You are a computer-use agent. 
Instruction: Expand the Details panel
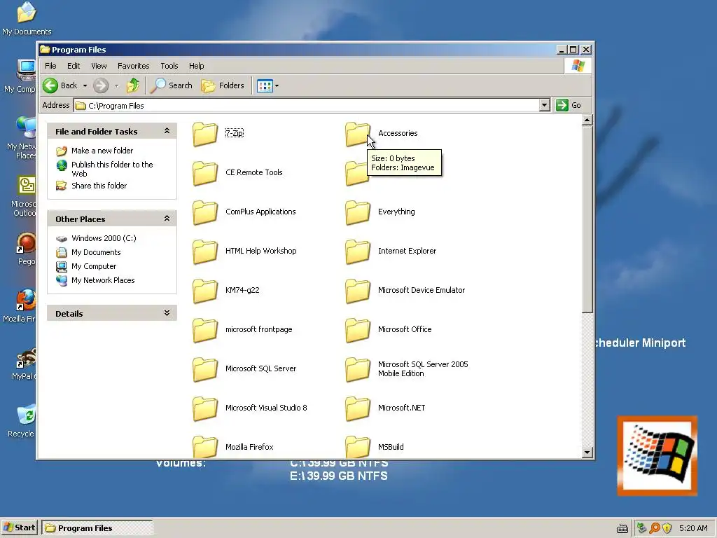167,313
